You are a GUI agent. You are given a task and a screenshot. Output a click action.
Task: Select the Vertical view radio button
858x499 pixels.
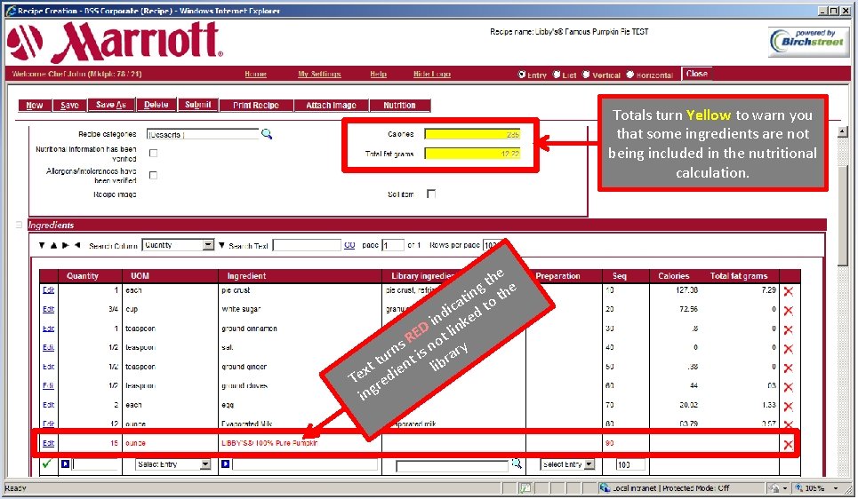586,75
